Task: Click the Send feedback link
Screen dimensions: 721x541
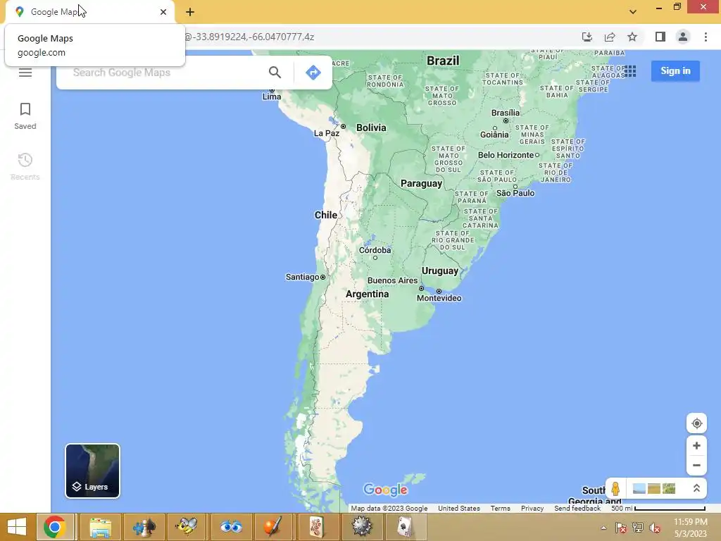Action: (x=577, y=509)
